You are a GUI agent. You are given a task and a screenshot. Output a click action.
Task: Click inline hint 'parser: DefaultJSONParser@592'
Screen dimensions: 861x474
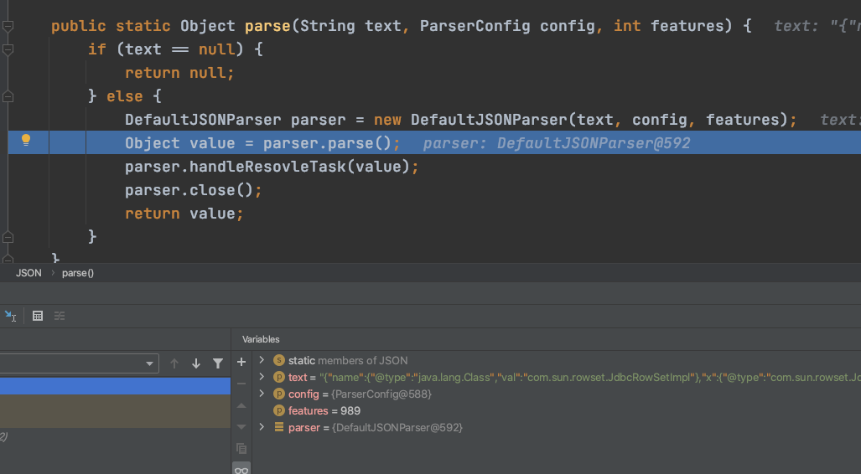pyautogui.click(x=556, y=143)
